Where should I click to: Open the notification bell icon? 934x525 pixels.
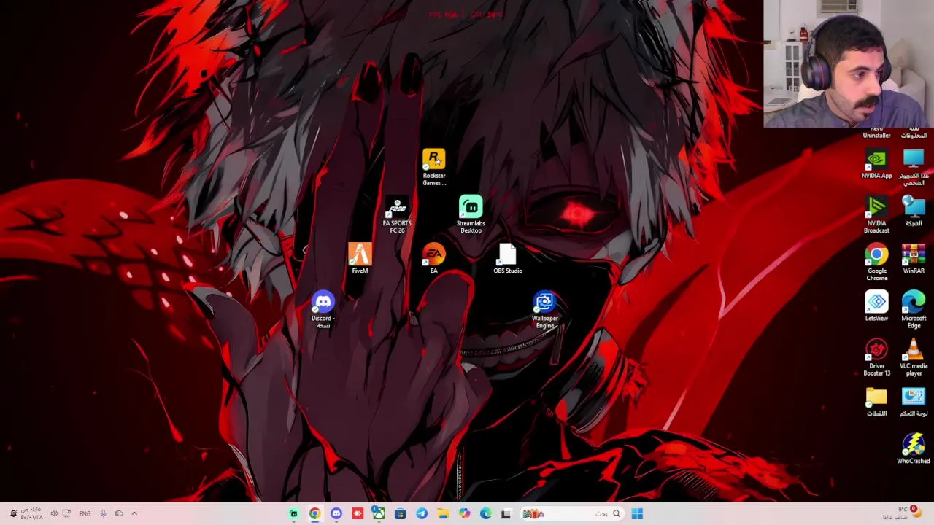pos(13,513)
